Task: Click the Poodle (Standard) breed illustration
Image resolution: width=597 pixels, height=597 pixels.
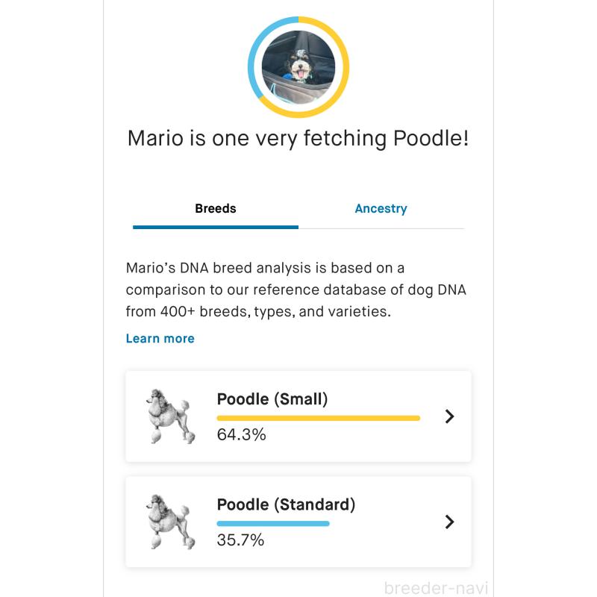Action: coord(170,522)
